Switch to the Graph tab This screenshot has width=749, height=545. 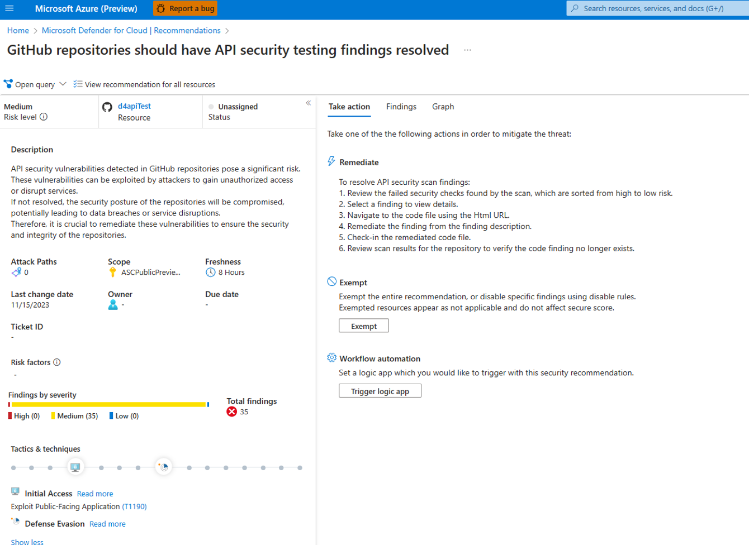442,107
